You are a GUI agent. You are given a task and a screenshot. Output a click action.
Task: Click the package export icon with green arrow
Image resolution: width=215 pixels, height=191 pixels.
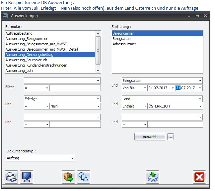[x=68, y=177]
